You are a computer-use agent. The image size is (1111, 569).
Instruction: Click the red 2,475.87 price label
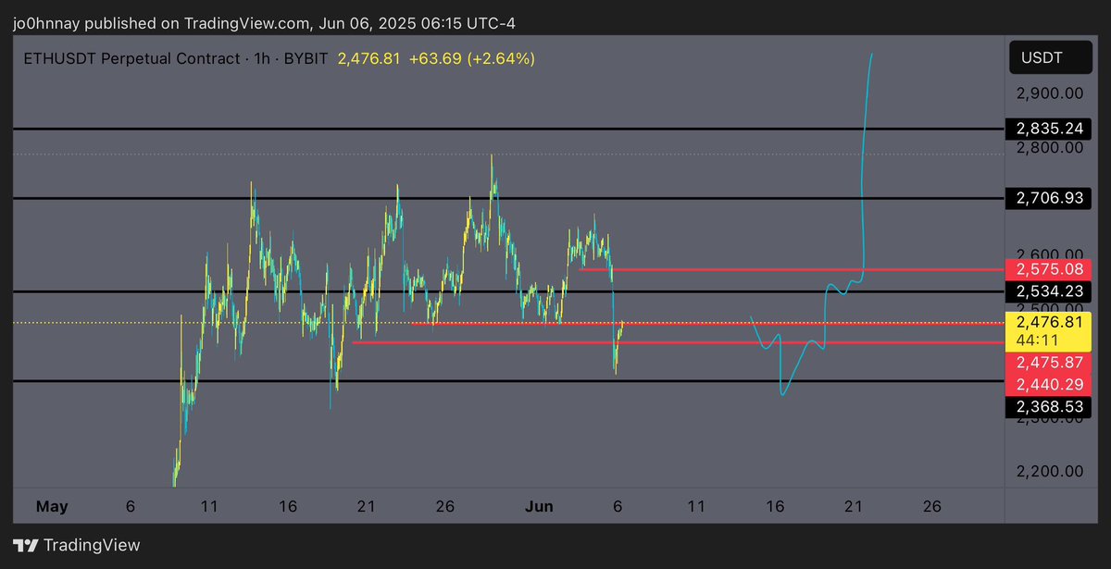click(x=1047, y=363)
